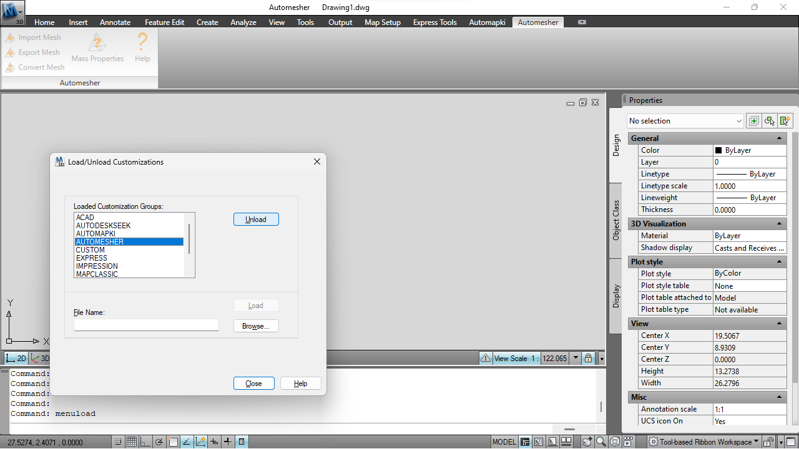
Task: Collapse the View section
Action: coord(780,324)
